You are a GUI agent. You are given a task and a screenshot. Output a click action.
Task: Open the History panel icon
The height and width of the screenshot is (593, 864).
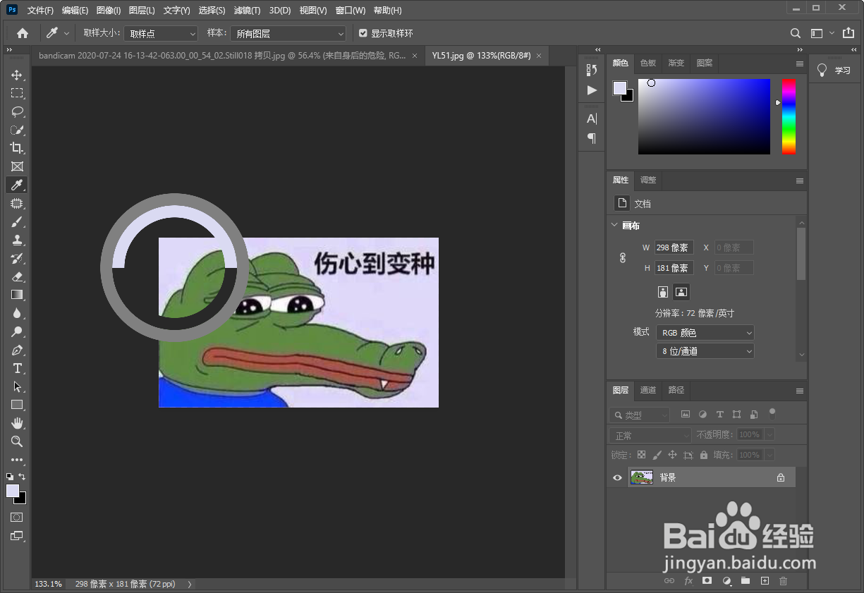click(x=592, y=70)
